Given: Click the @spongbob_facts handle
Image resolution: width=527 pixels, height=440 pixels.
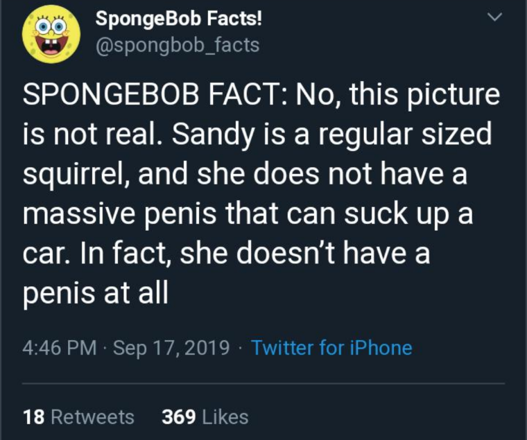Looking at the screenshot, I should tap(177, 46).
